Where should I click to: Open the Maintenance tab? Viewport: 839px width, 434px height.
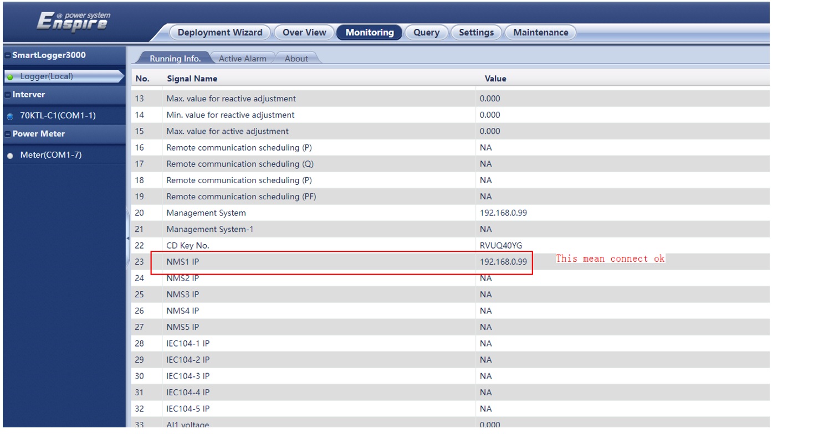click(x=540, y=32)
